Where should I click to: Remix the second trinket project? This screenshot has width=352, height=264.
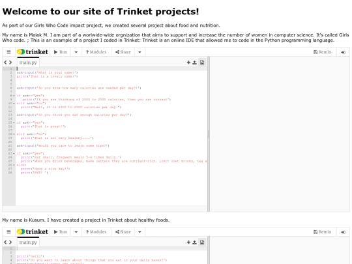[x=323, y=231]
